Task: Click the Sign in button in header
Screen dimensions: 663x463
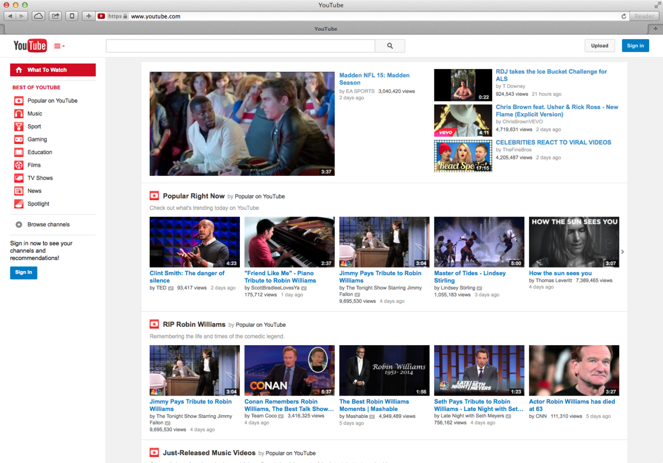Action: 635,46
